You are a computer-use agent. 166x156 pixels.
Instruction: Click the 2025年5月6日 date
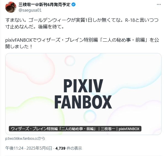[x=39, y=148]
